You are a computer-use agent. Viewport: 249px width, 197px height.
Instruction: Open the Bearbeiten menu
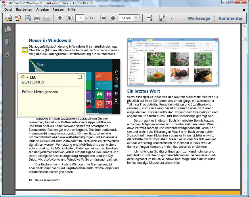point(24,9)
